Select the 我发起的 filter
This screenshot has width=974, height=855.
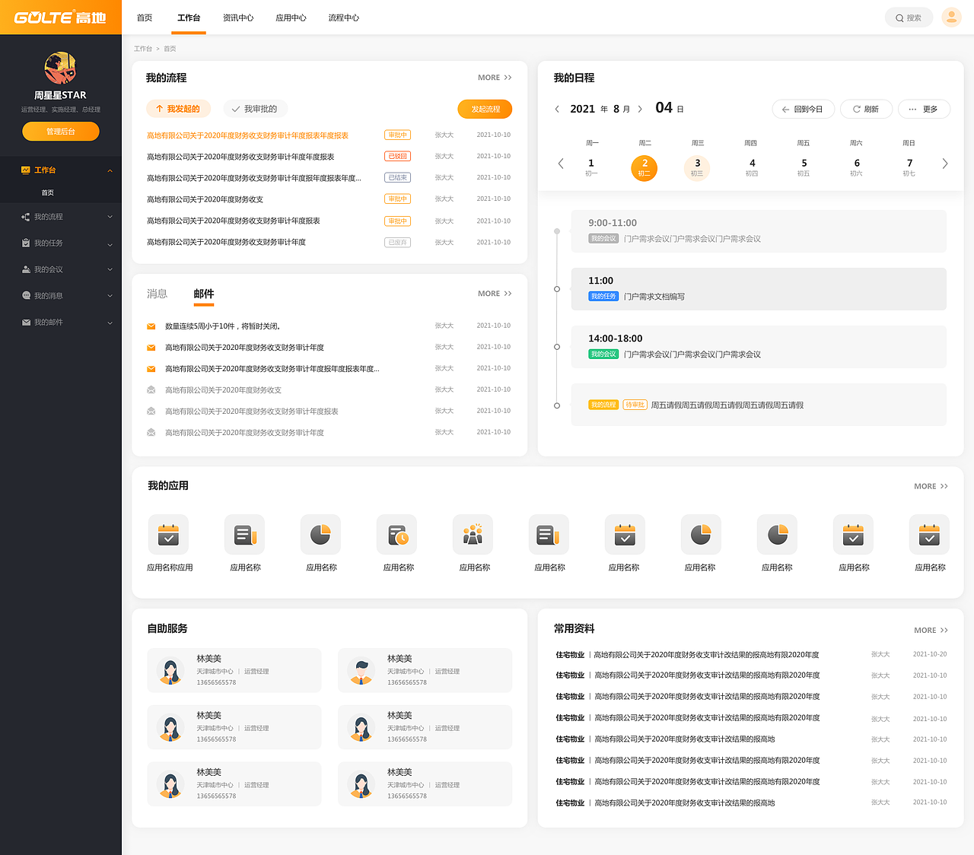[x=178, y=109]
